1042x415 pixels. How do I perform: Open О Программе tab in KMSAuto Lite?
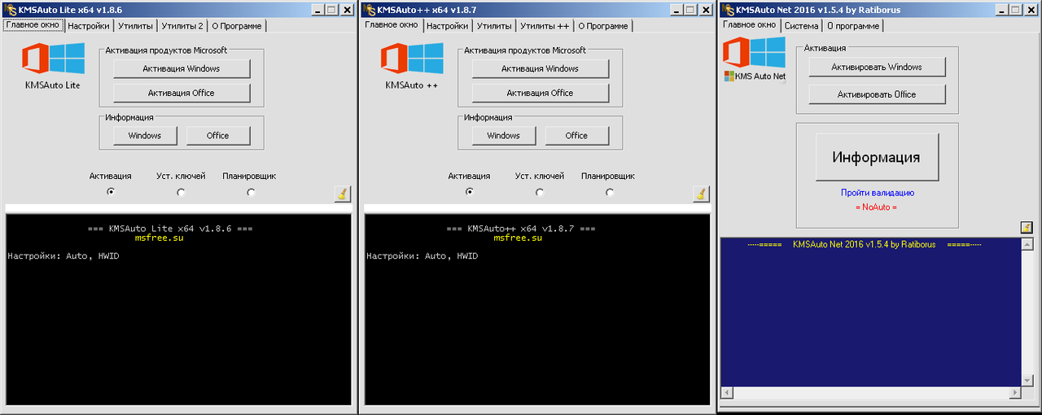(237, 26)
